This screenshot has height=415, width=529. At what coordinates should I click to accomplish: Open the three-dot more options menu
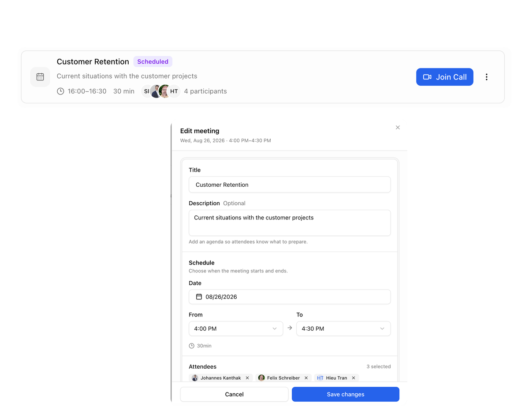tap(486, 77)
